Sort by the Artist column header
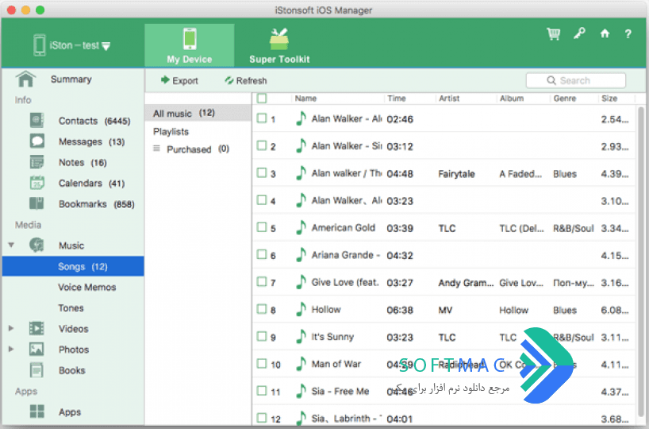Image resolution: width=649 pixels, height=429 pixels. [x=449, y=99]
